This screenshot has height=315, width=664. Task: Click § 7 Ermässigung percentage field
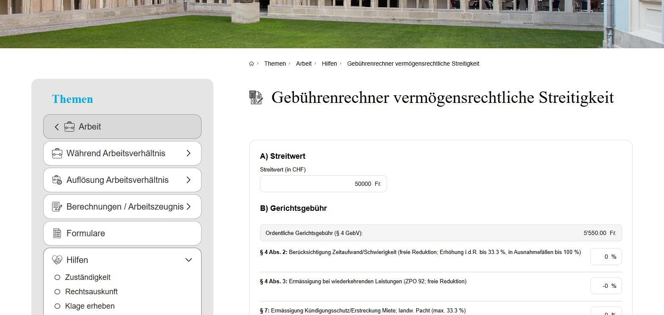[606, 311]
